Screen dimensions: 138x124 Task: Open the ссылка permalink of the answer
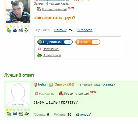click(x=108, y=84)
